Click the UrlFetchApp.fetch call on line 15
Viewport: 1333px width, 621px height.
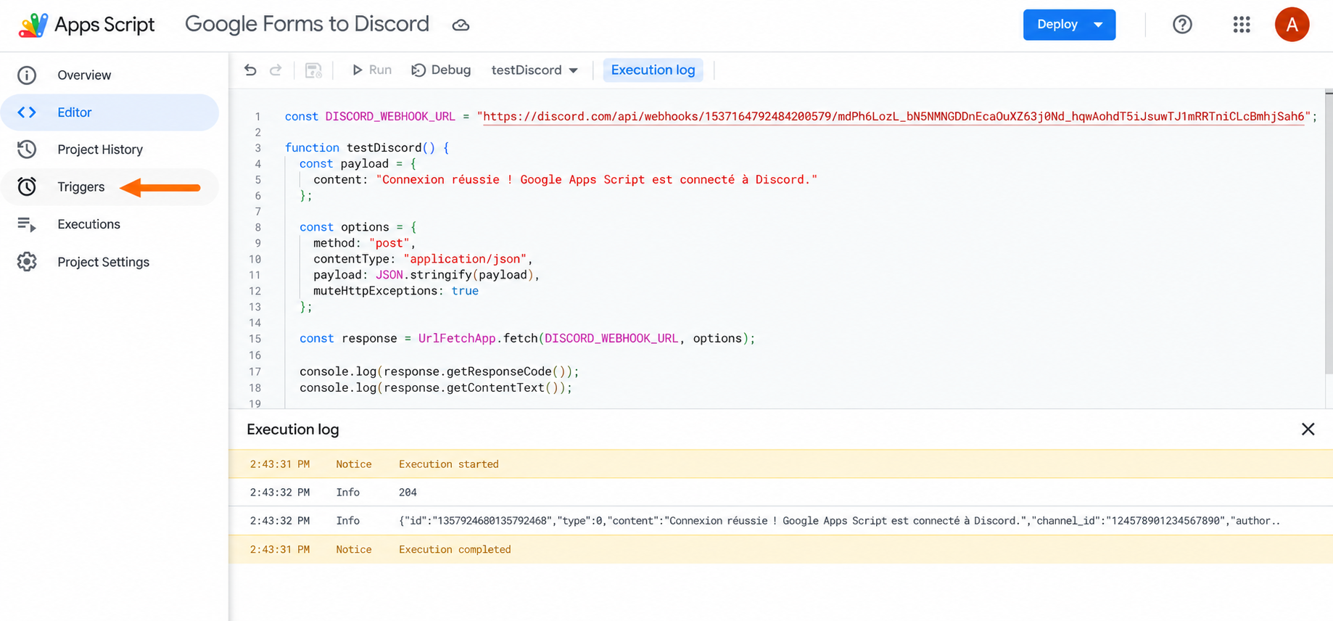586,339
